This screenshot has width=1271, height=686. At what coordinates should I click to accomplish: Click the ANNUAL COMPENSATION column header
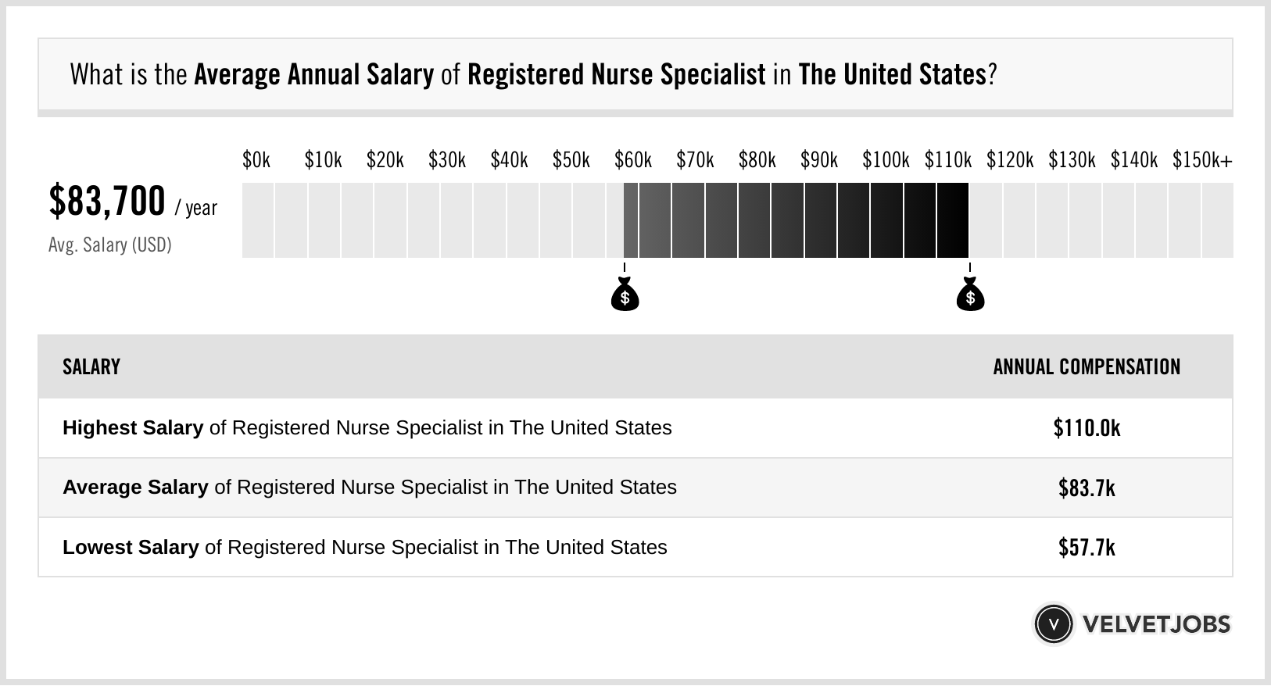pos(1087,367)
